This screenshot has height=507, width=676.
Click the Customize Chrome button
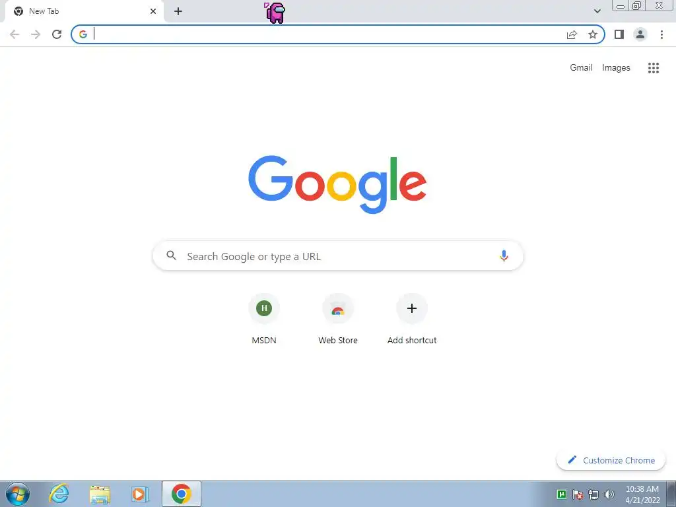click(x=611, y=460)
